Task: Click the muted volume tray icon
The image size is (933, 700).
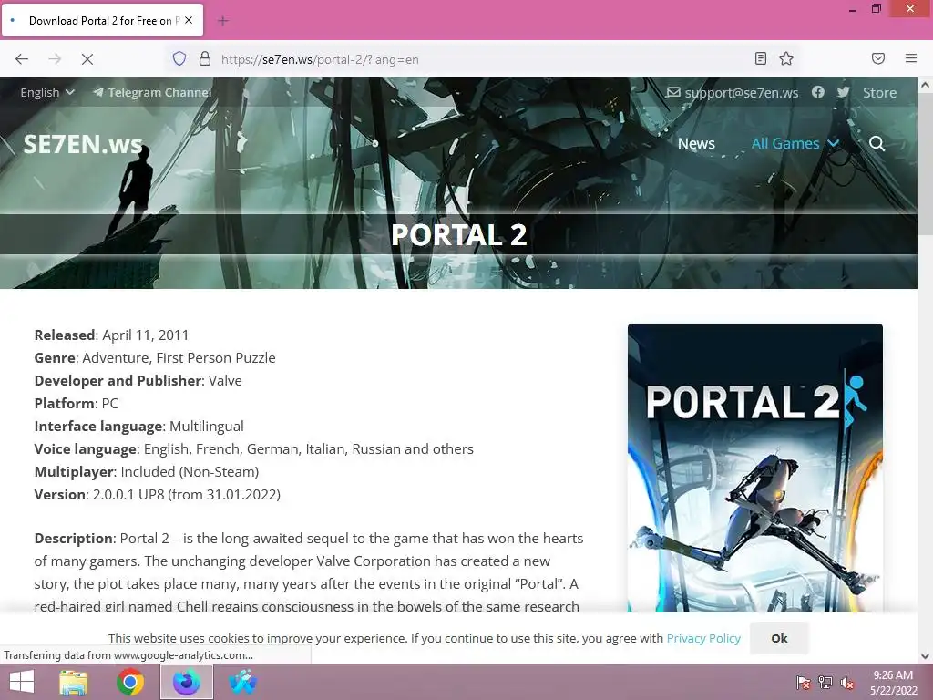Action: pos(847,683)
